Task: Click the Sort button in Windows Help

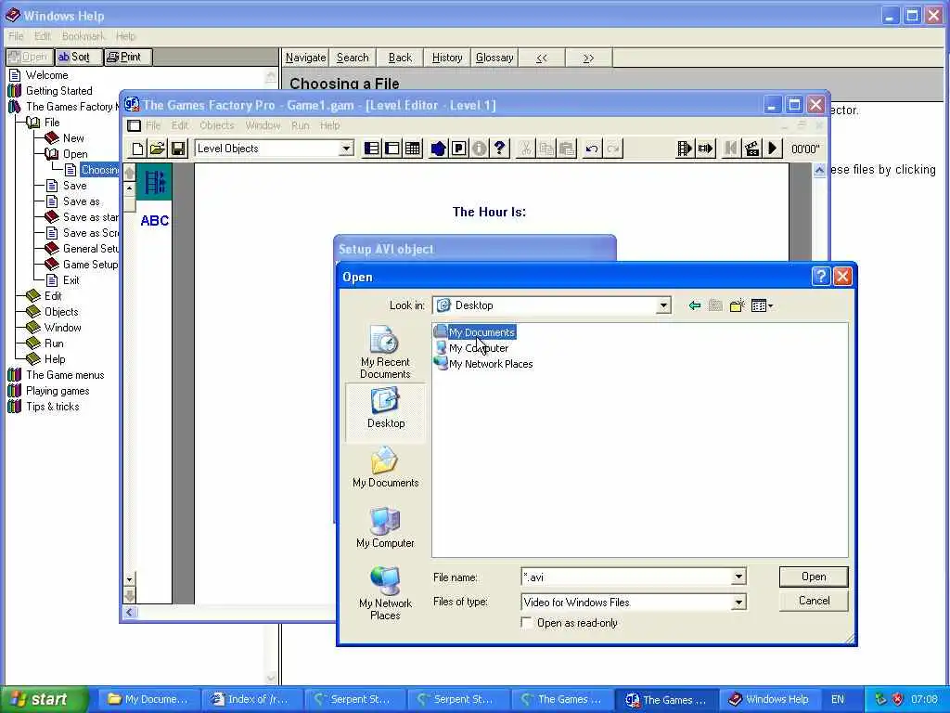Action: pyautogui.click(x=79, y=57)
